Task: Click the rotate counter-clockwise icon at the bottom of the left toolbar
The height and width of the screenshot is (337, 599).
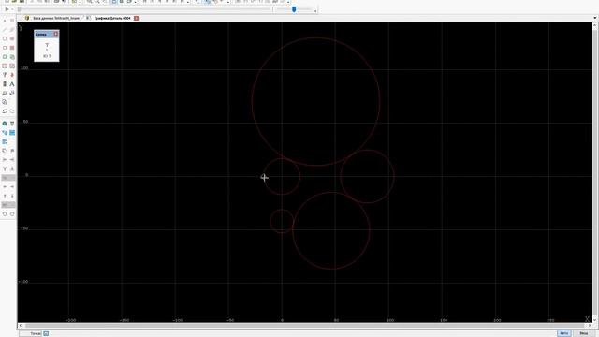Action: pyautogui.click(x=5, y=214)
